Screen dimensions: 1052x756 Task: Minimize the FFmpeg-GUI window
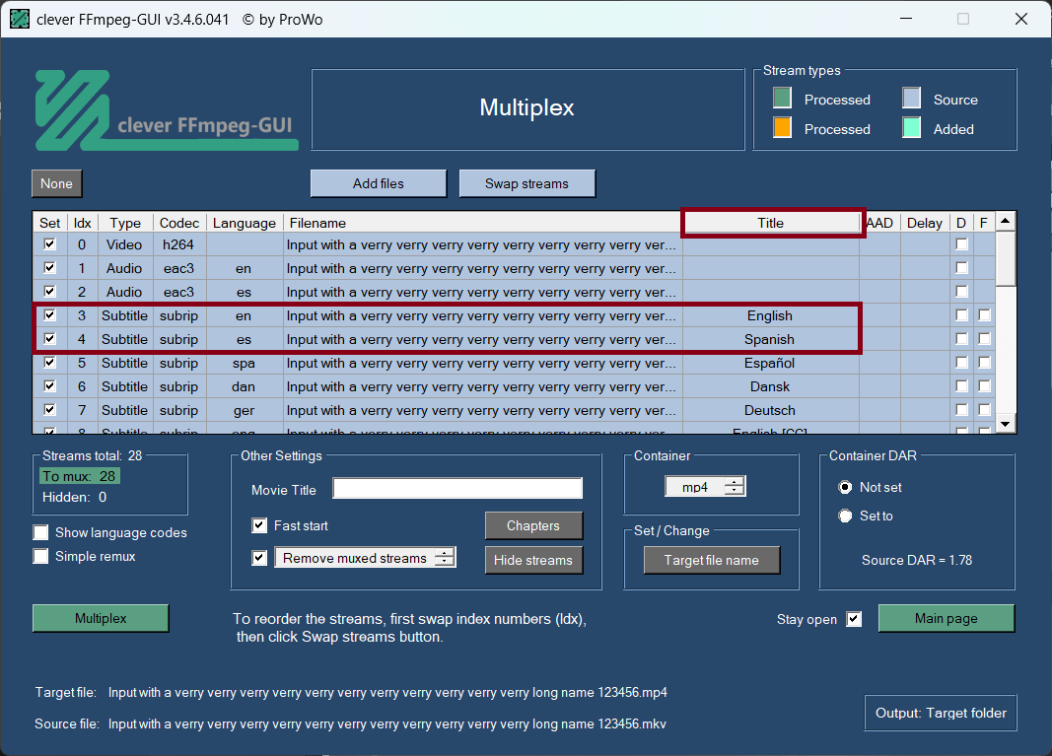906,19
